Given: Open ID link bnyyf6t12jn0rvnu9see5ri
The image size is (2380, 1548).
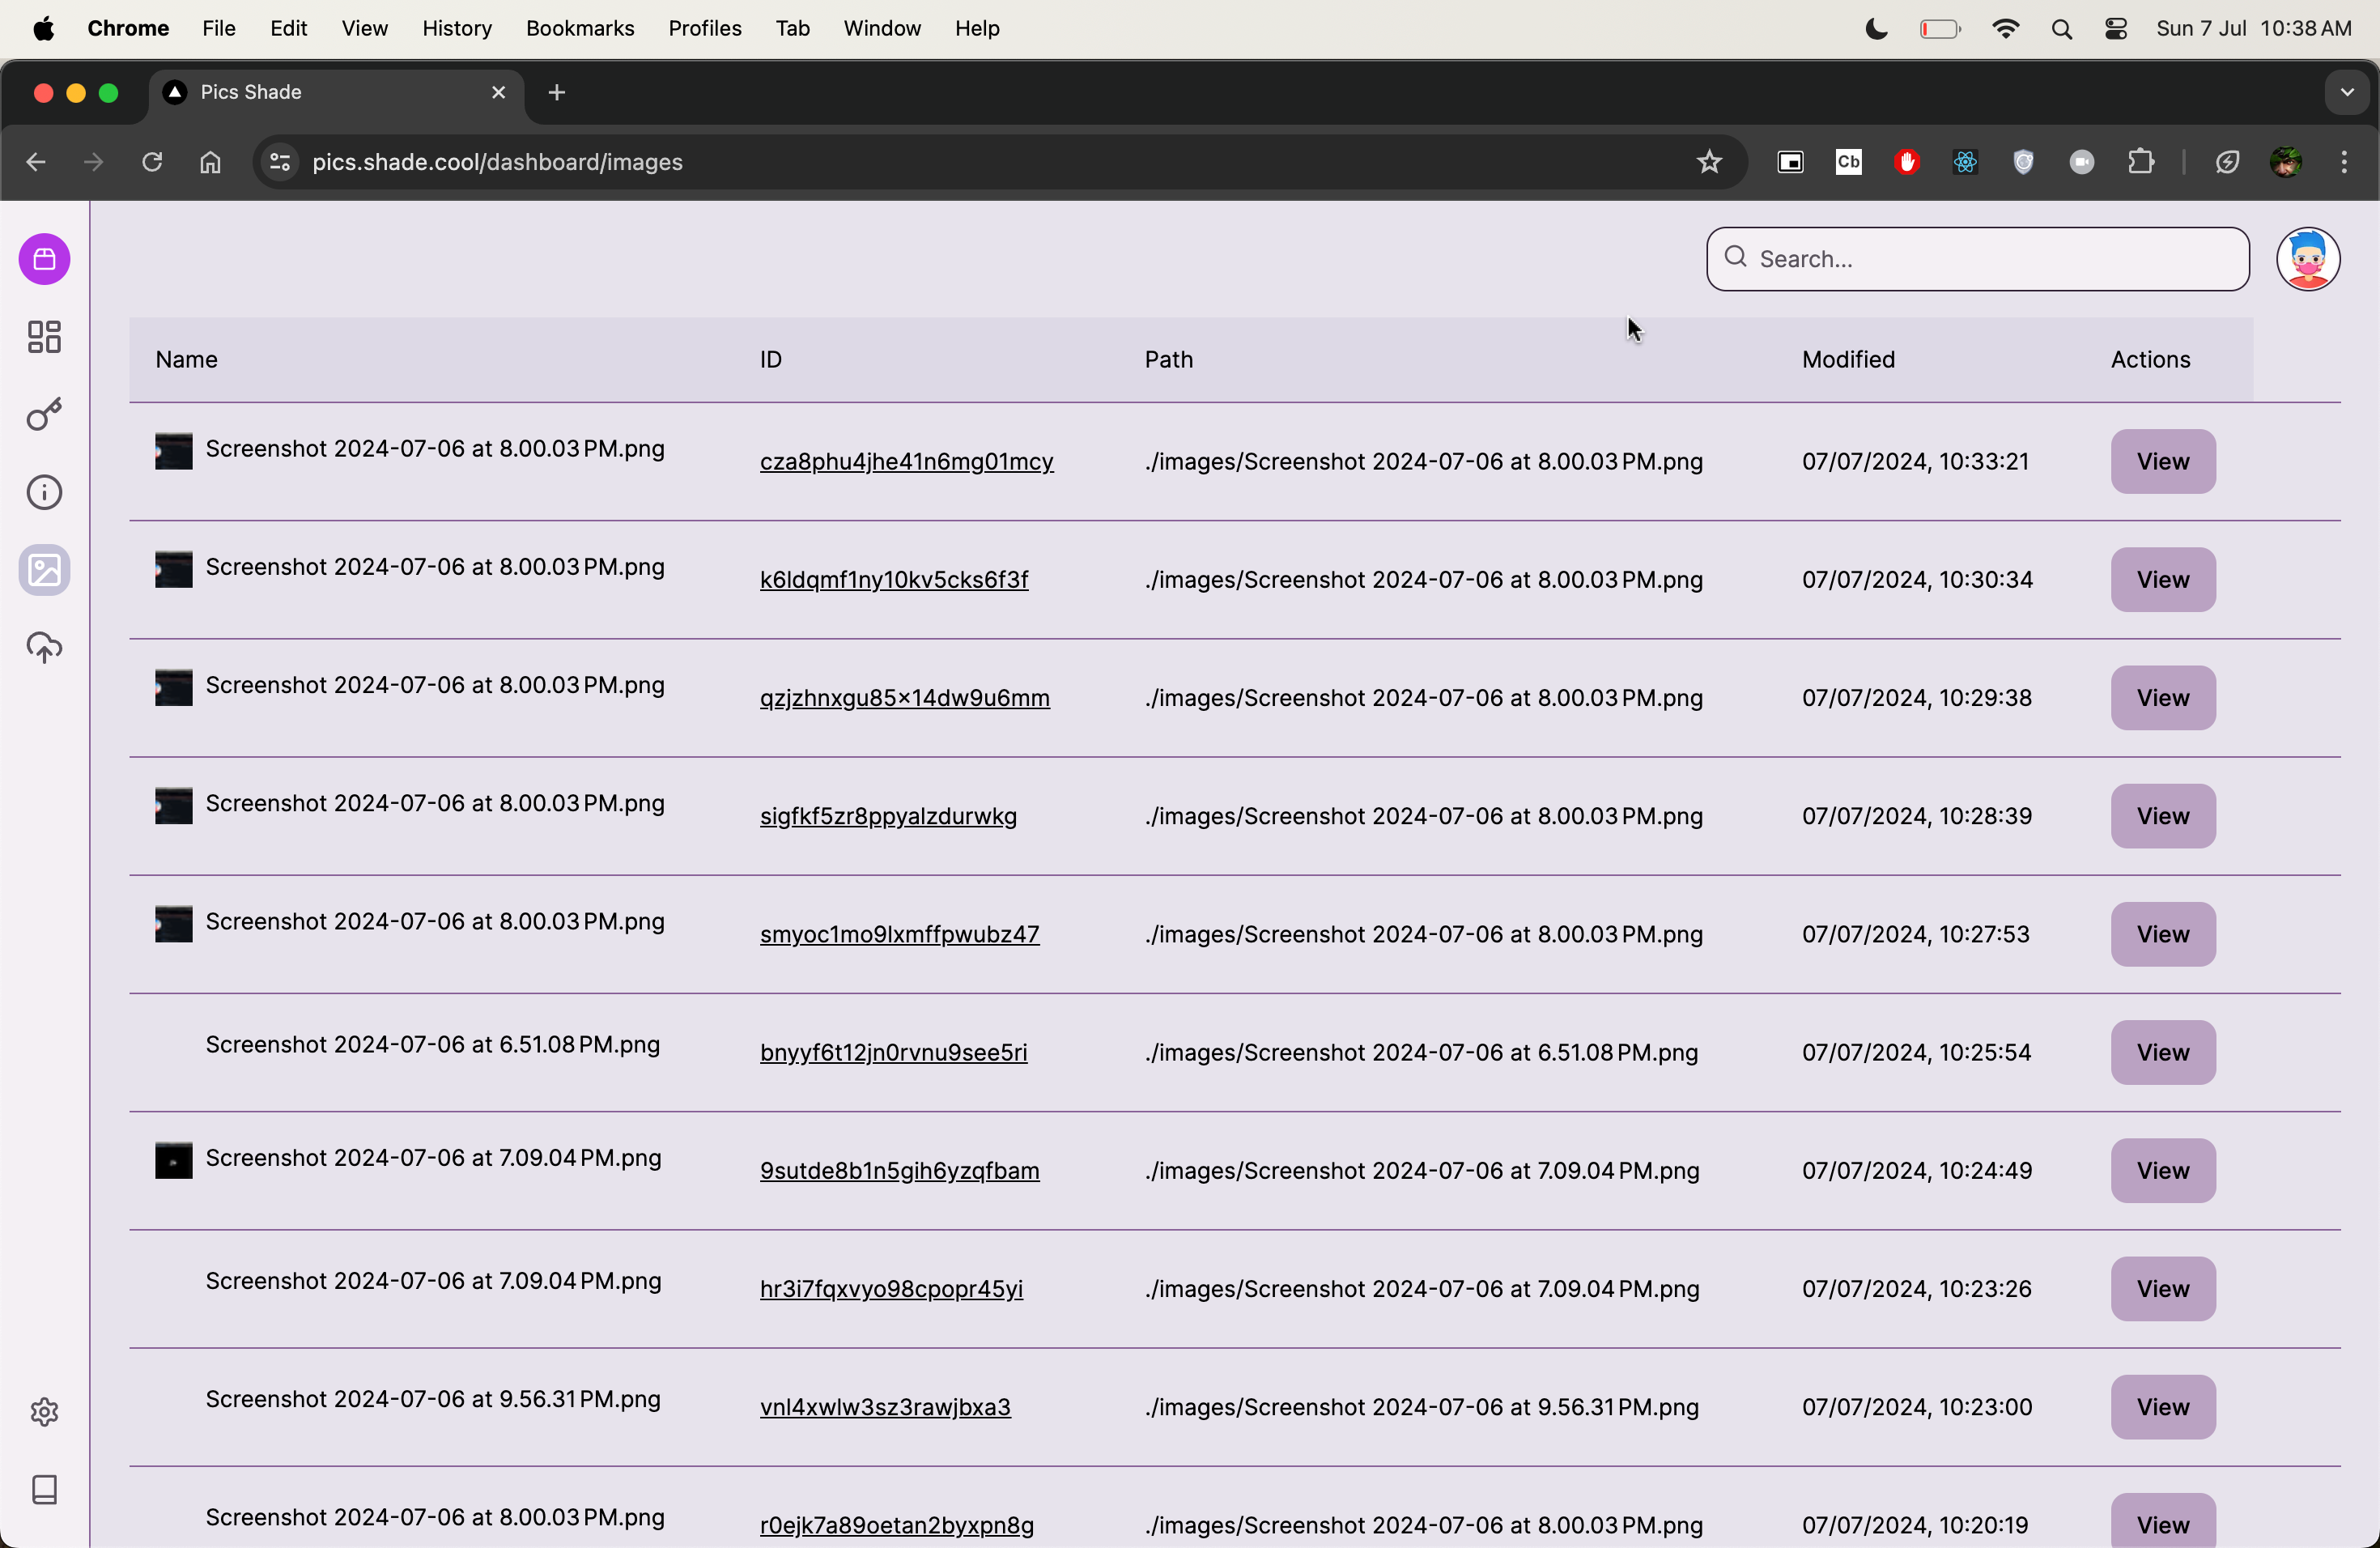Looking at the screenshot, I should pyautogui.click(x=893, y=1052).
